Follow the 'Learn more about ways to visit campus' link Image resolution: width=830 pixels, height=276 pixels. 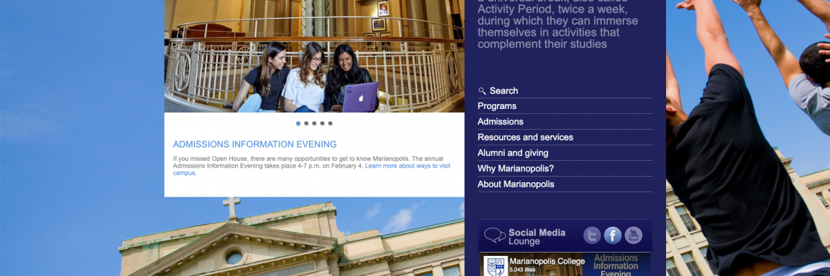pyautogui.click(x=407, y=166)
